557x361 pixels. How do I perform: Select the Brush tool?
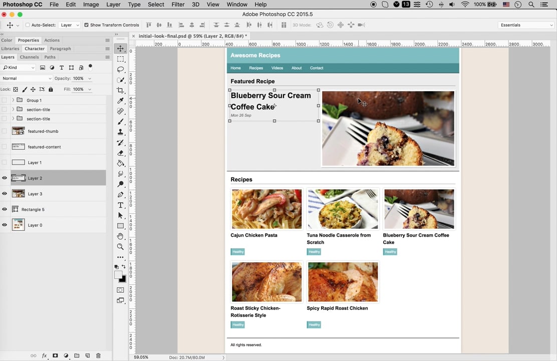tap(120, 122)
